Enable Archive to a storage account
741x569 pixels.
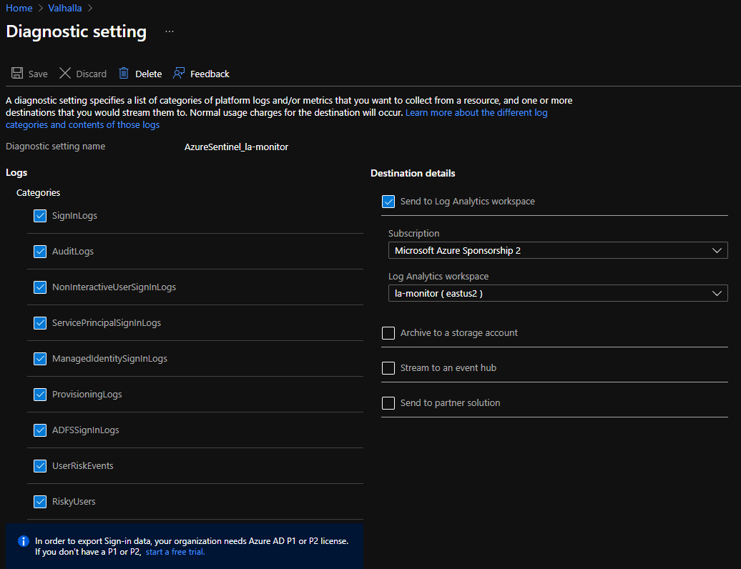pyautogui.click(x=388, y=332)
